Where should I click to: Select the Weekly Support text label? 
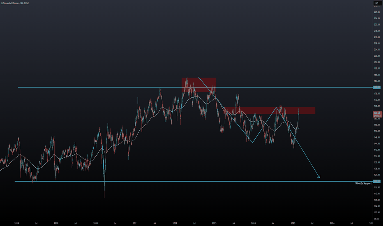coord(363,184)
